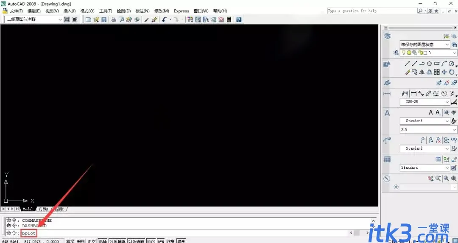
Task: Switch to the 布局1 layout tab
Action: tap(43, 209)
